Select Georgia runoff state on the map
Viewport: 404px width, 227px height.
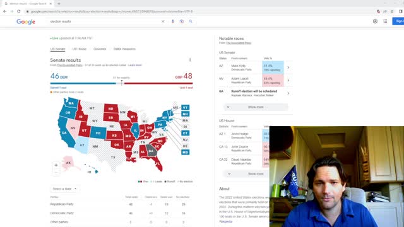coord(151,151)
